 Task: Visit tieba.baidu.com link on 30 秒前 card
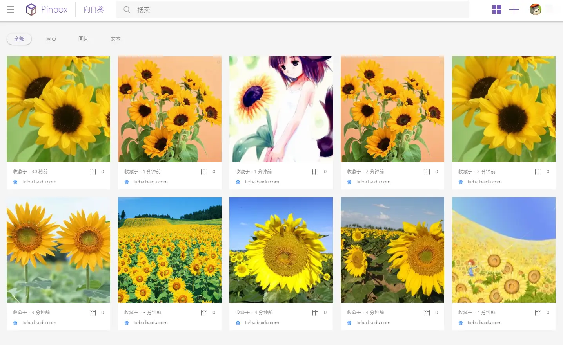(39, 182)
